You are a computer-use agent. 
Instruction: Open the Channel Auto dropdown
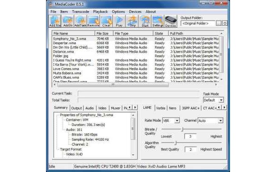[x=210, y=120]
